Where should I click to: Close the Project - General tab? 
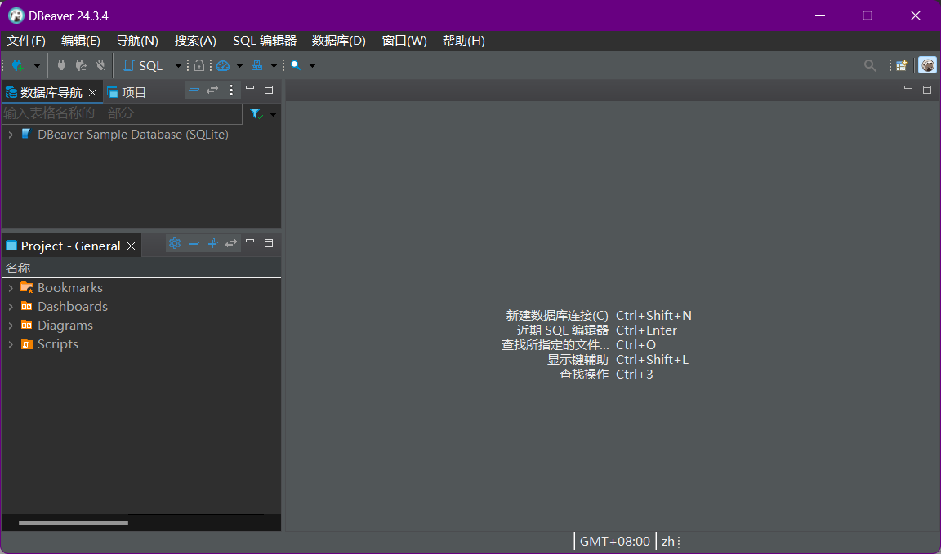point(131,246)
